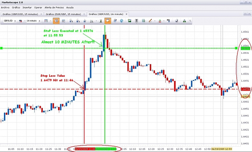Select the eraser tool
Viewport: 252px width, 152px height.
[x=177, y=21]
